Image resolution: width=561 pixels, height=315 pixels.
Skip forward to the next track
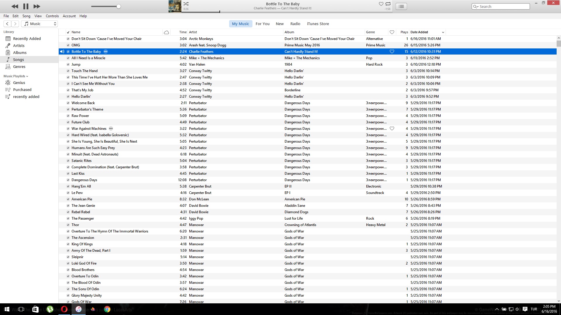37,6
